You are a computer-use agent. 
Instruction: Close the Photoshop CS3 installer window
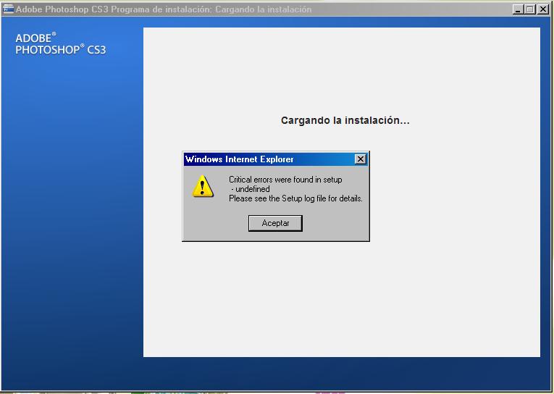click(x=542, y=9)
